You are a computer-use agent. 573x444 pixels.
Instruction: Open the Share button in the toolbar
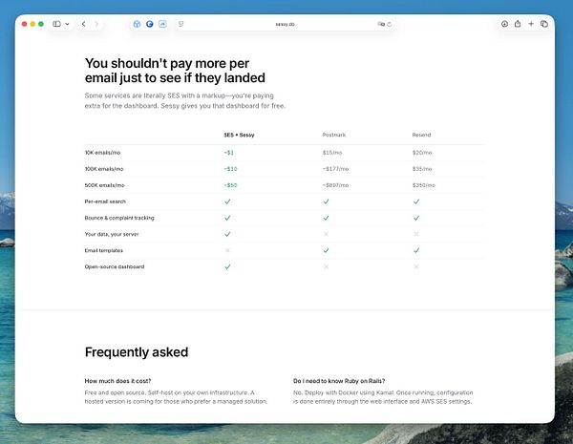tap(518, 24)
